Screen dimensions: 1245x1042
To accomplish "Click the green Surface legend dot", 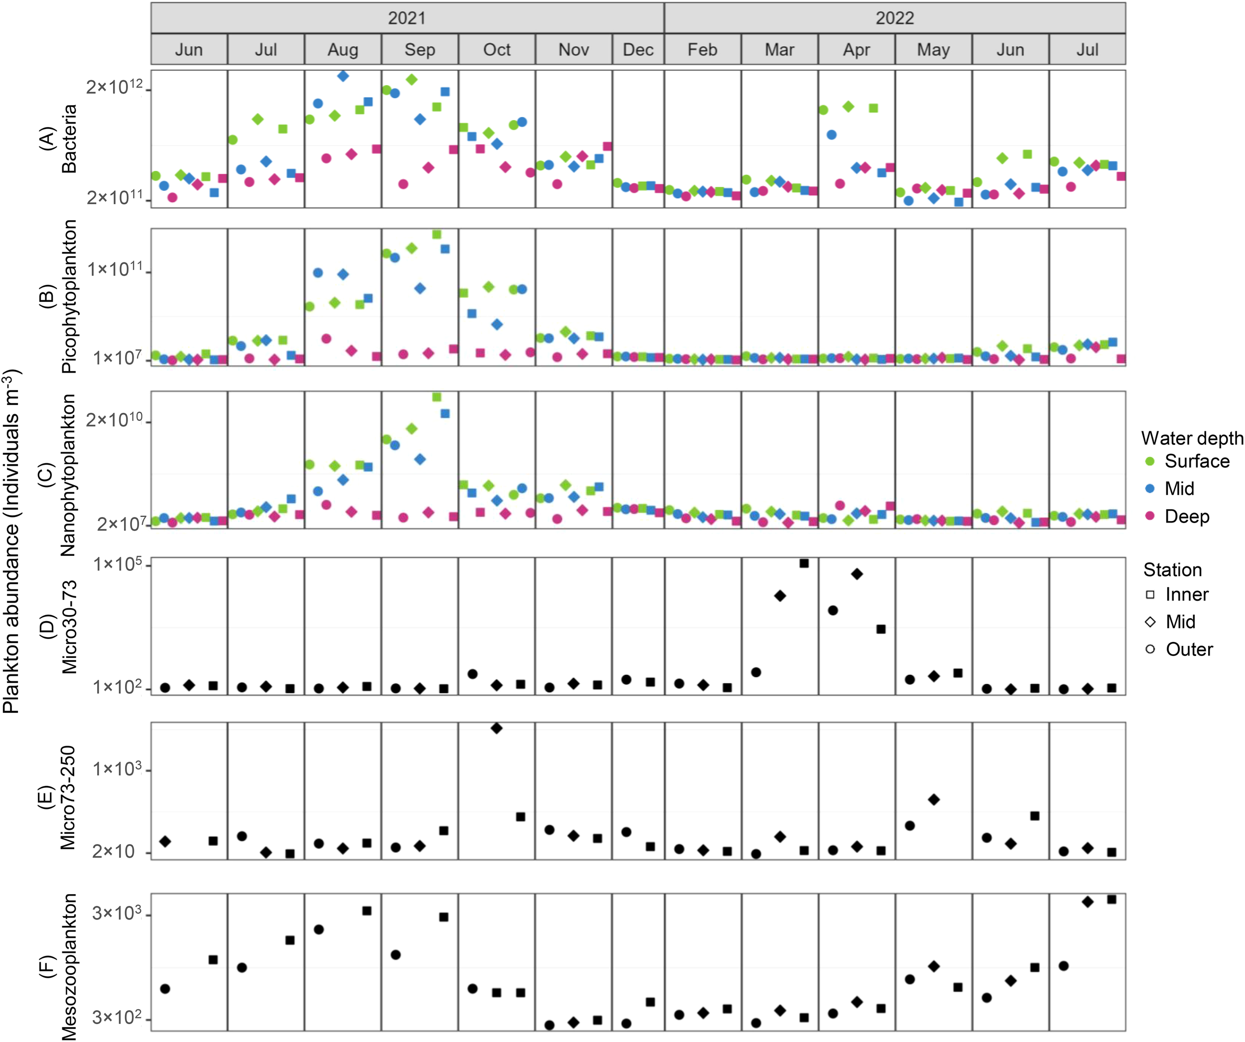I will tap(1149, 461).
